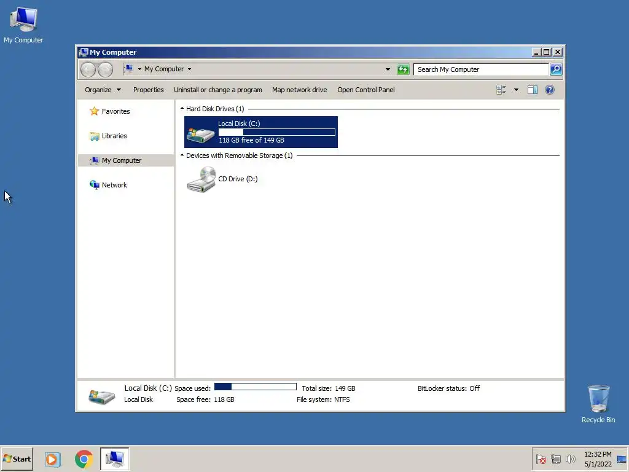Click the My Computer window title icon
This screenshot has width=629, height=472.
click(x=84, y=52)
